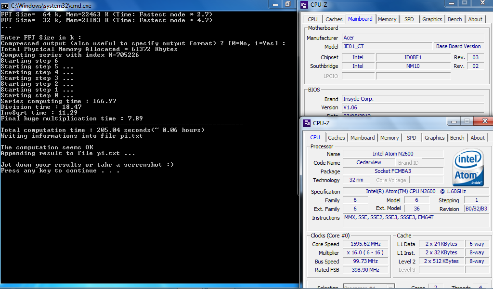Image resolution: width=493 pixels, height=289 pixels.
Task: Click L1 Inst. cache value 2 x 32 KBytes
Action: pyautogui.click(x=441, y=252)
